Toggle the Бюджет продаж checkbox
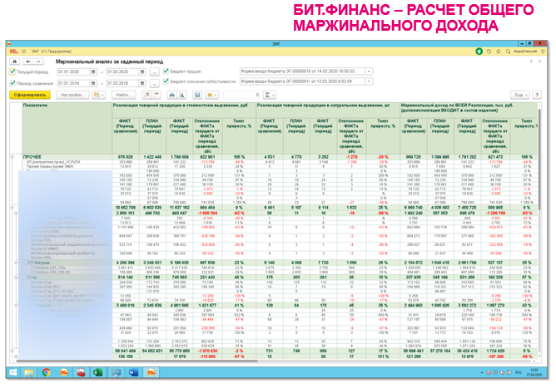The height and width of the screenshot is (388, 556). coord(166,71)
